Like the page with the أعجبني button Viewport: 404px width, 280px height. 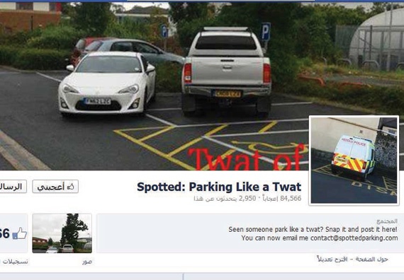point(55,187)
